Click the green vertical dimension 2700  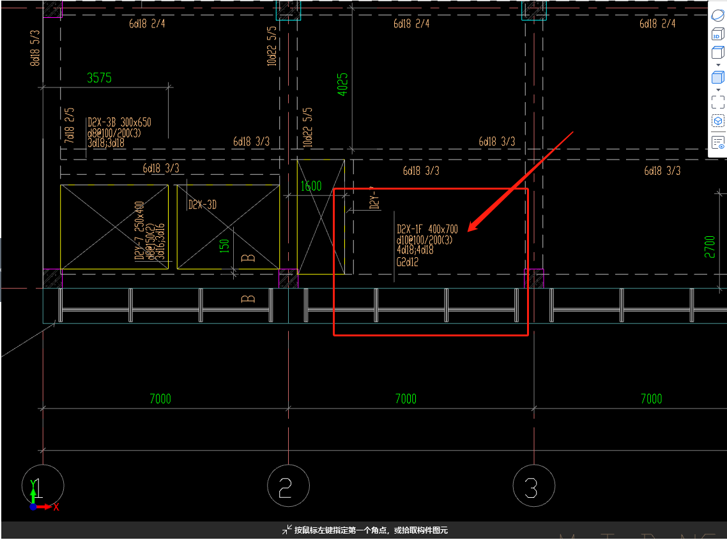pos(709,247)
